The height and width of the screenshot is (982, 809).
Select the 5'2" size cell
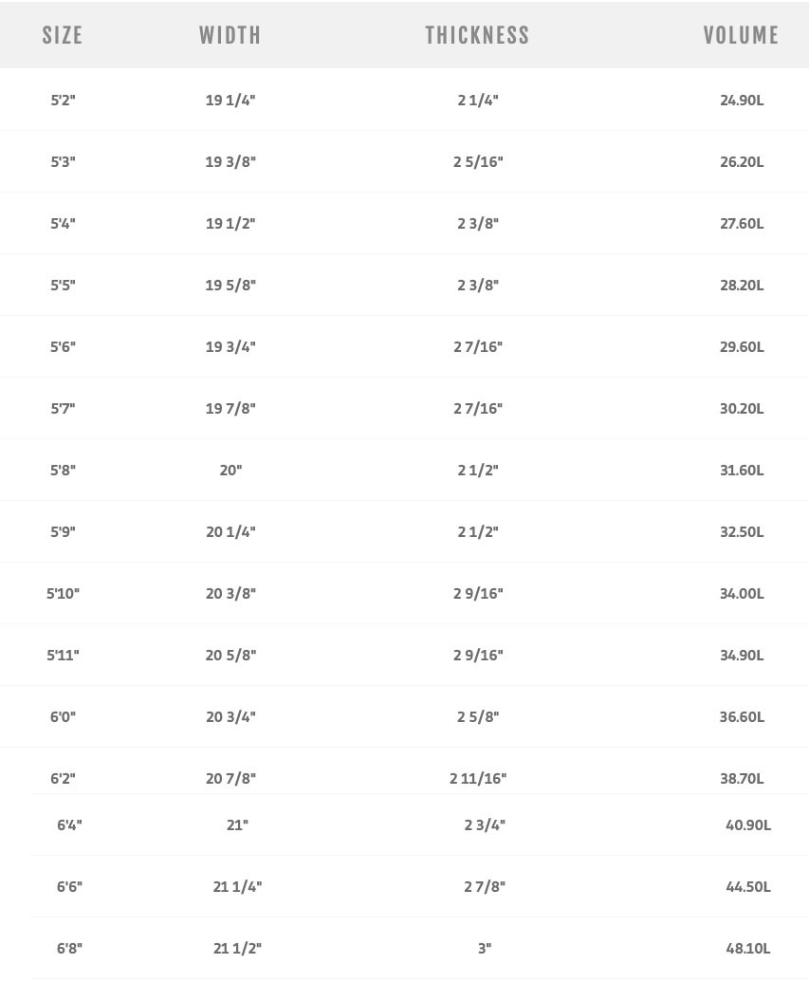63,100
